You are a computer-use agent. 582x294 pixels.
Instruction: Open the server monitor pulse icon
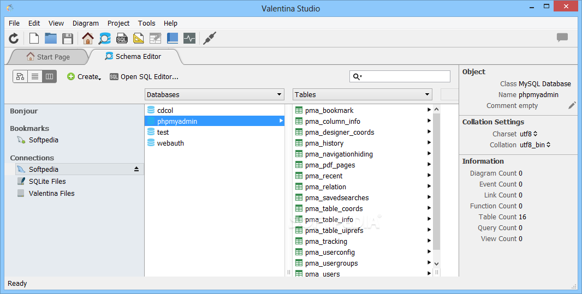pyautogui.click(x=189, y=38)
